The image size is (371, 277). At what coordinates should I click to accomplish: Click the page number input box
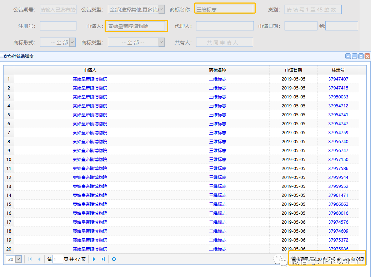point(57,259)
